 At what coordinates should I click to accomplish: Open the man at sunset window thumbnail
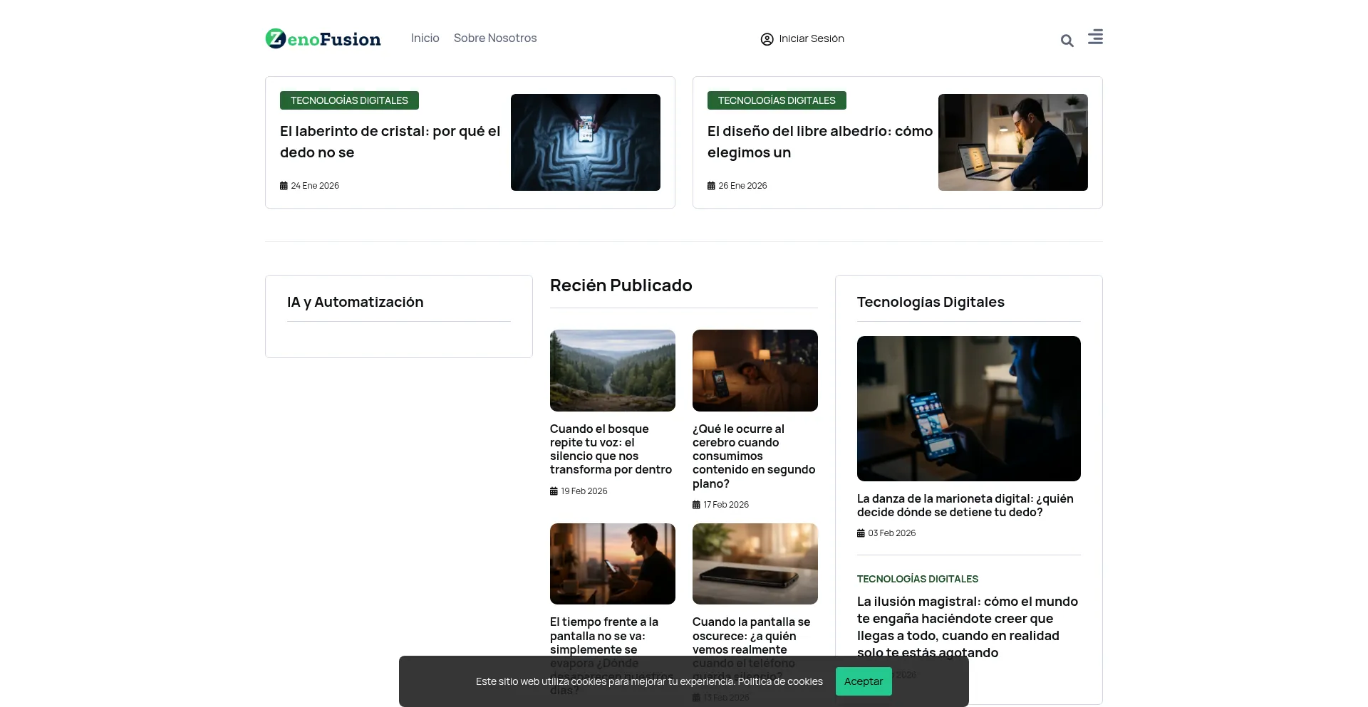click(613, 564)
